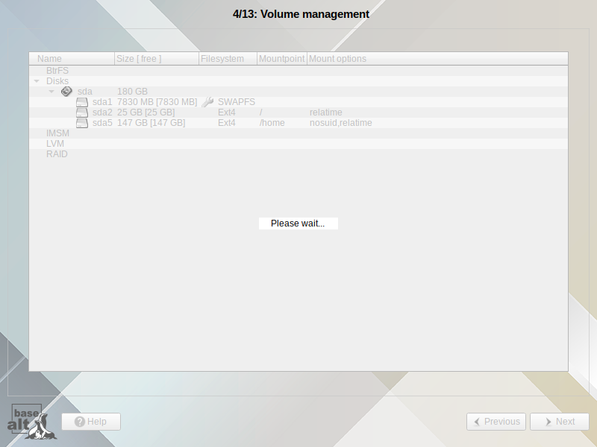Click the Please wait... message

point(298,223)
